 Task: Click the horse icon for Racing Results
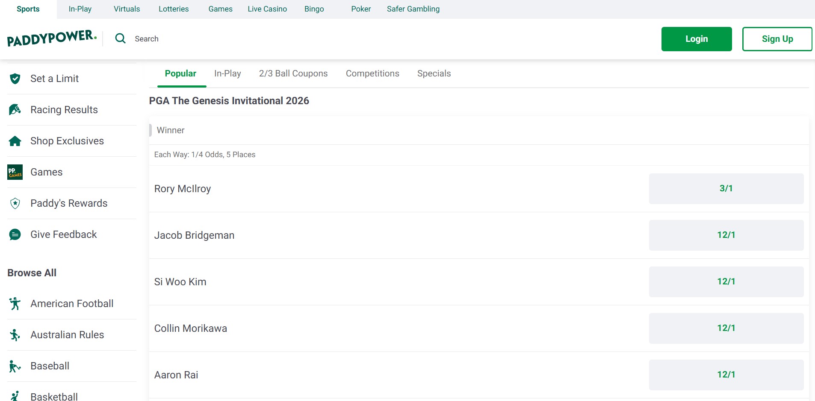(15, 110)
